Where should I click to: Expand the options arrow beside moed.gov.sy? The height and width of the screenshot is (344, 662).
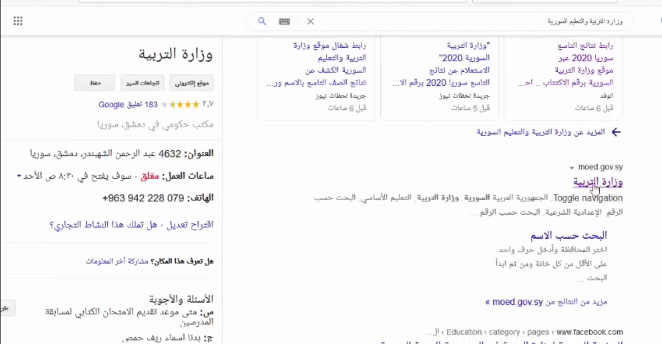tap(572, 168)
